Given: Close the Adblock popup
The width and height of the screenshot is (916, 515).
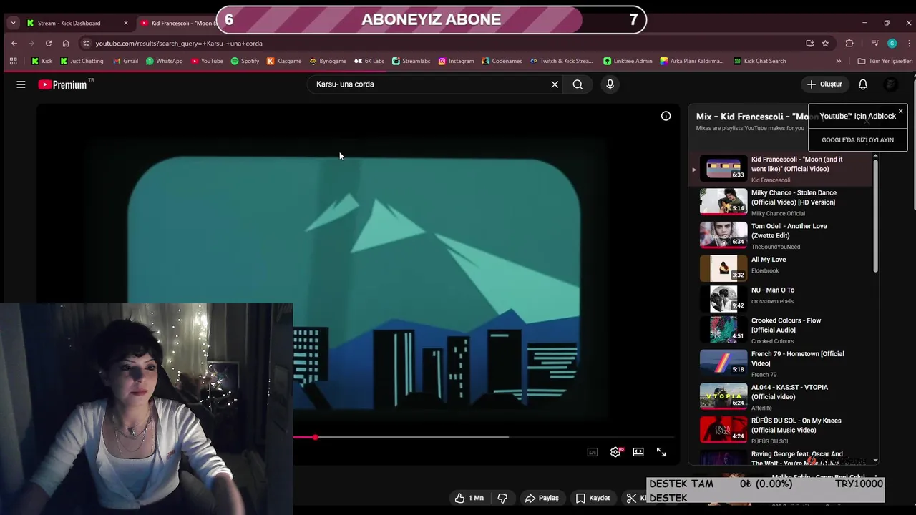Looking at the screenshot, I should click(900, 112).
